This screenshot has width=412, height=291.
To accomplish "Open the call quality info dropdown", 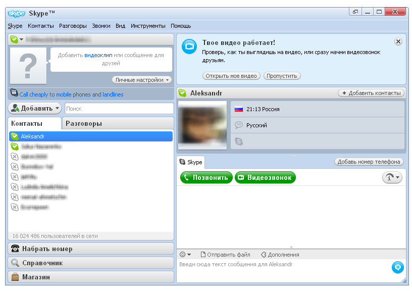I will pos(392,177).
